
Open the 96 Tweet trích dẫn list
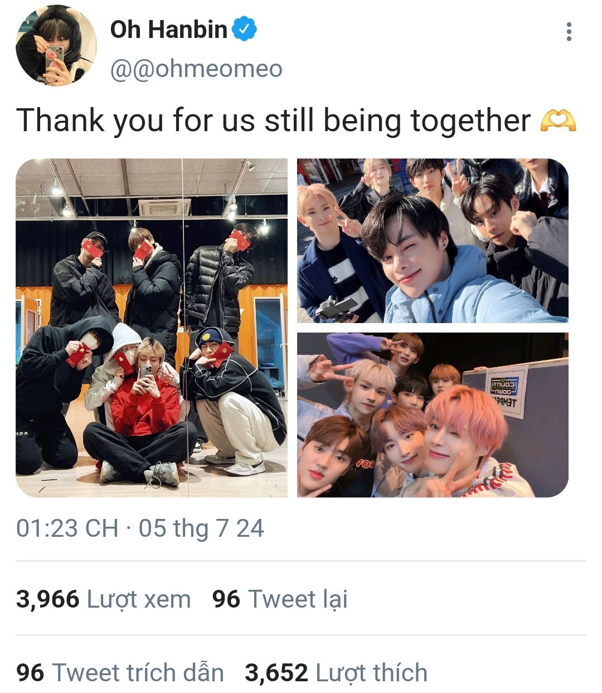tap(120, 672)
